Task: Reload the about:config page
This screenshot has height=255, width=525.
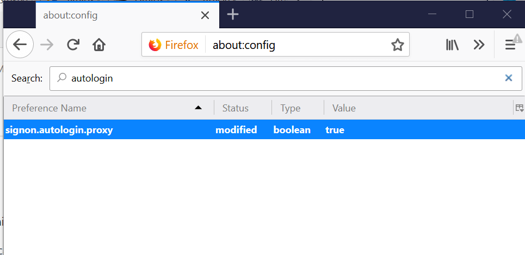Action: pos(73,45)
